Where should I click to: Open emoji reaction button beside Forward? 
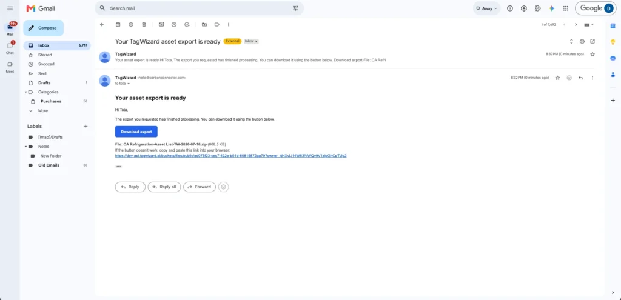(x=224, y=187)
